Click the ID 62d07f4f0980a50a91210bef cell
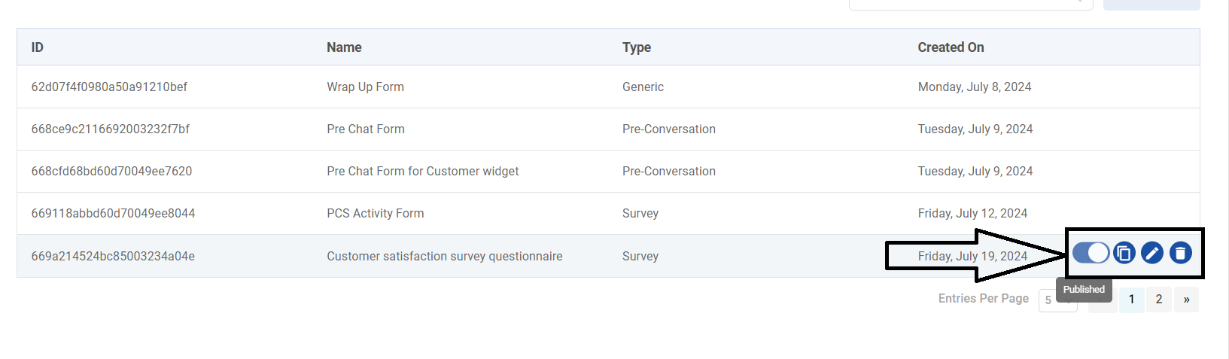 click(109, 87)
